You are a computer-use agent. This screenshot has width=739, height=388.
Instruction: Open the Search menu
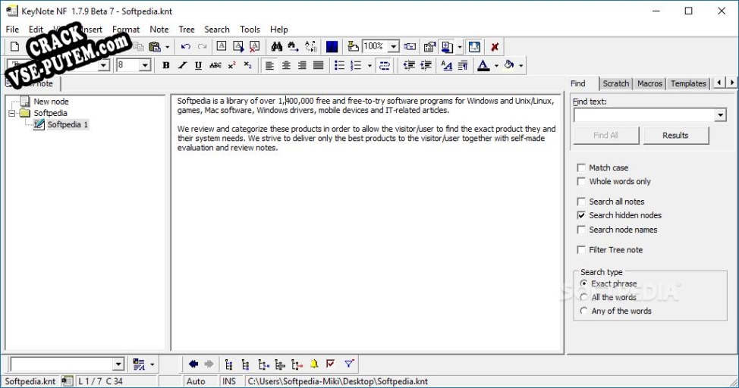217,30
